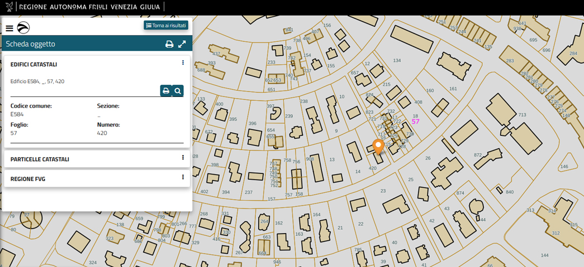The width and height of the screenshot is (584, 267).
Task: Open Particelle Catastali three-dot options menu
Action: (183, 158)
